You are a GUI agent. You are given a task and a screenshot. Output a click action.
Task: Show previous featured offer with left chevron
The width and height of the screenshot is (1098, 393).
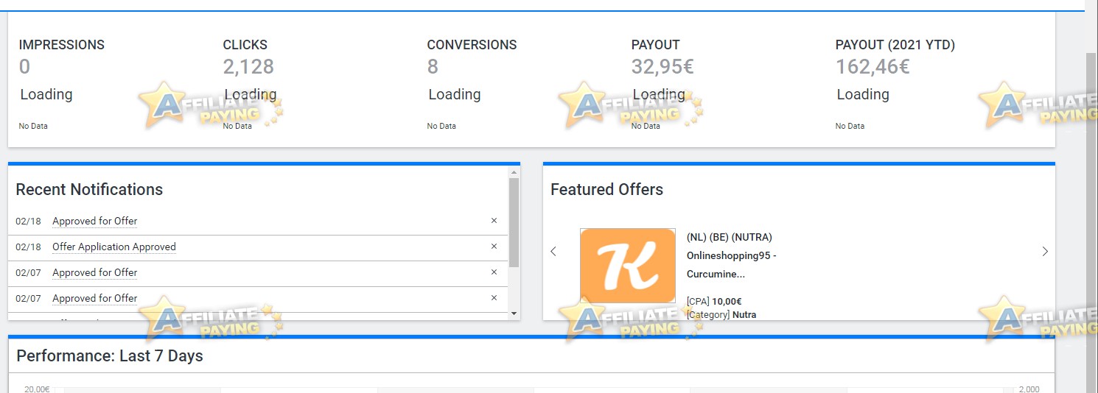click(553, 252)
